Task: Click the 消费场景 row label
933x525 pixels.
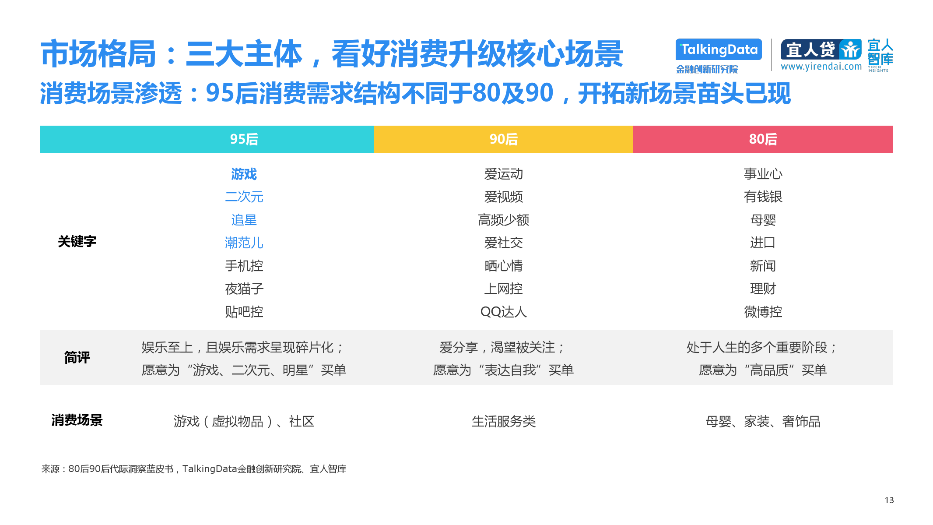Action: (x=77, y=420)
